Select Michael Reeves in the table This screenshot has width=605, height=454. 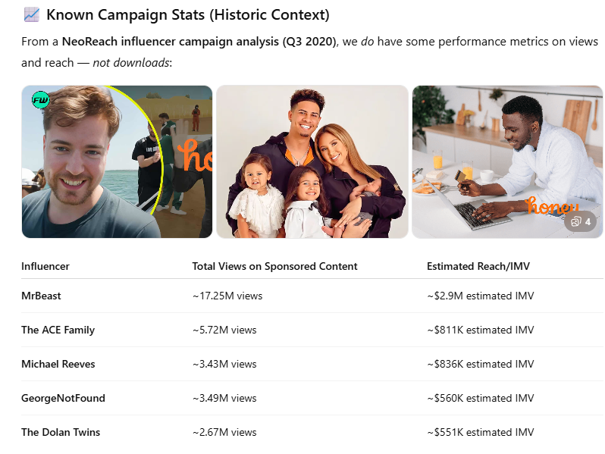point(58,364)
